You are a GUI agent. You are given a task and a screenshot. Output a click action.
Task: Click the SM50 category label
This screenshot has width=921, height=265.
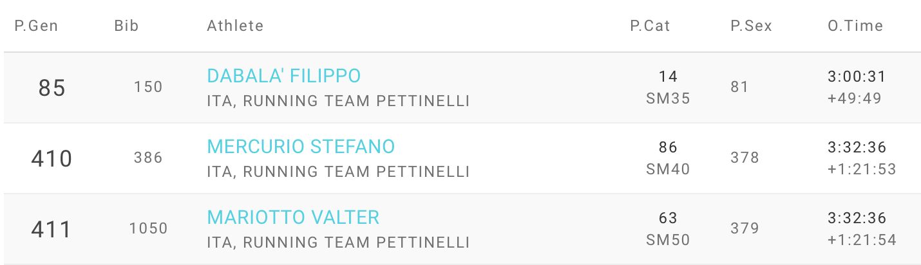(x=668, y=241)
